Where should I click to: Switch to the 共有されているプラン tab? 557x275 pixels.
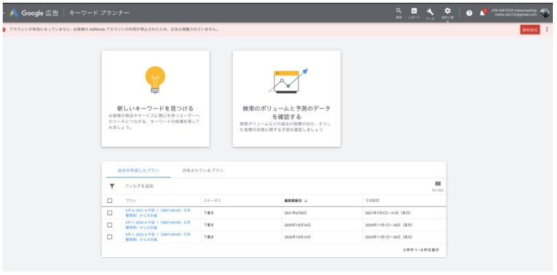[203, 170]
